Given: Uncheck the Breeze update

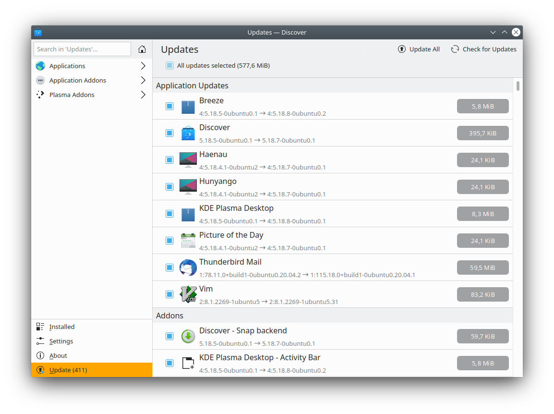Looking at the screenshot, I should coord(169,106).
